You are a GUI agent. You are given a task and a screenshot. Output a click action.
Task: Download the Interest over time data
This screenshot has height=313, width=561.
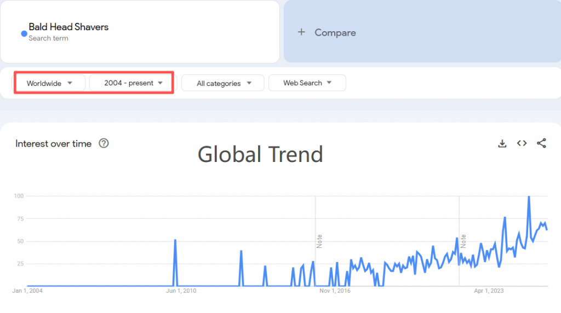click(502, 143)
